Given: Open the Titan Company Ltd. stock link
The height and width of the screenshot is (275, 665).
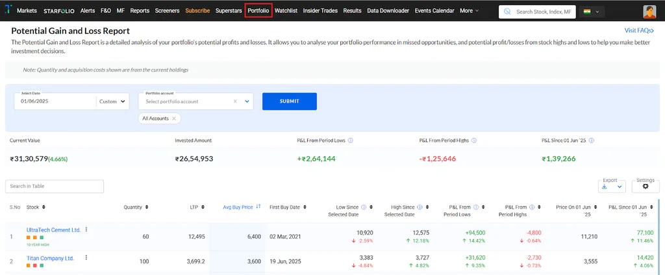Looking at the screenshot, I should click(x=50, y=258).
